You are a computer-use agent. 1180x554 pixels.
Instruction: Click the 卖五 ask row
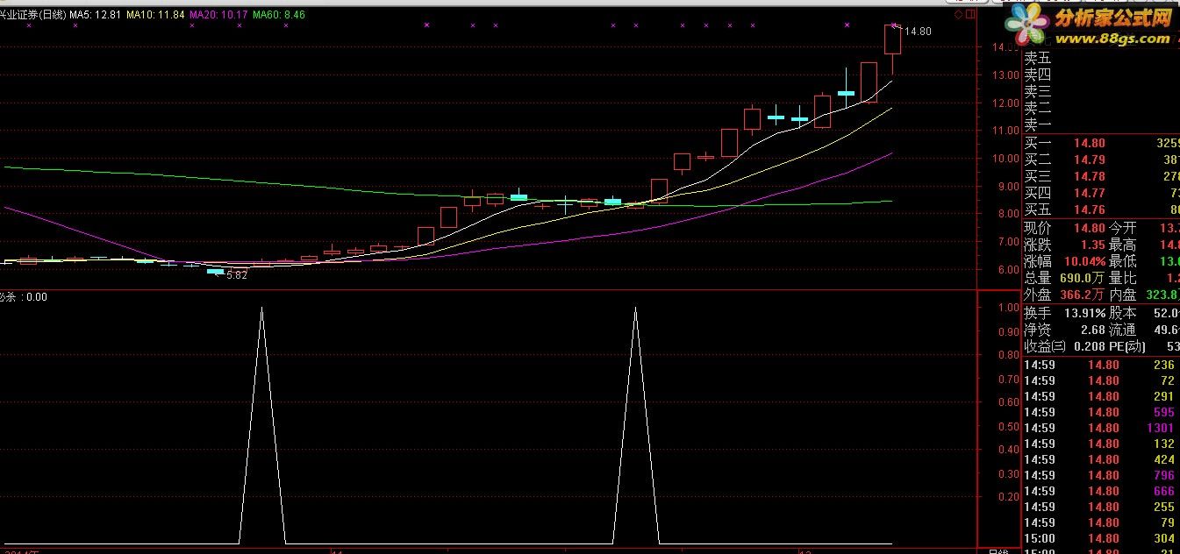click(1102, 58)
